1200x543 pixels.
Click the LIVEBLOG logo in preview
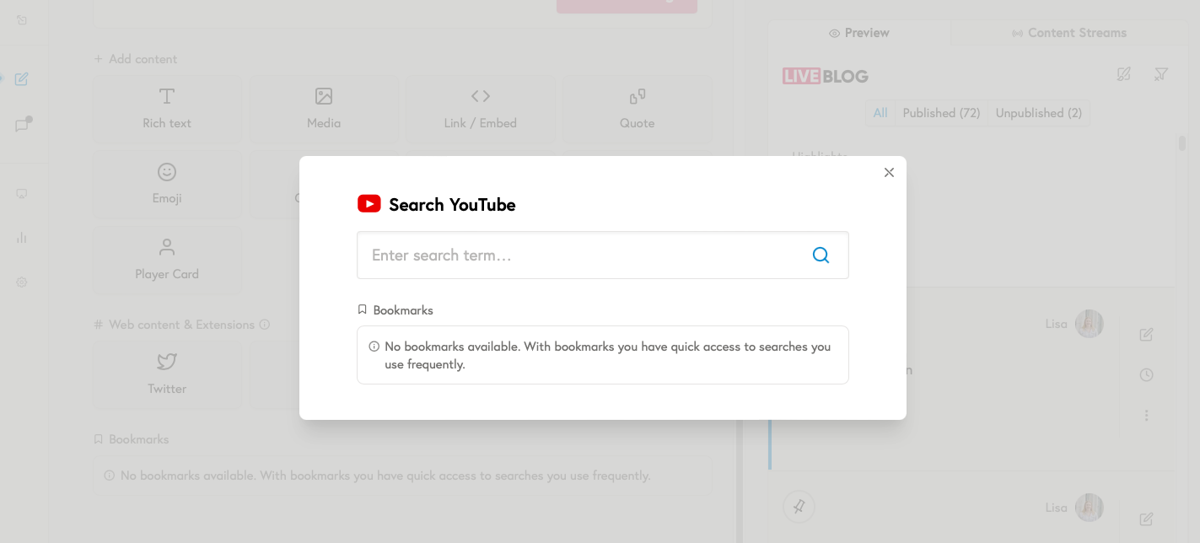826,76
